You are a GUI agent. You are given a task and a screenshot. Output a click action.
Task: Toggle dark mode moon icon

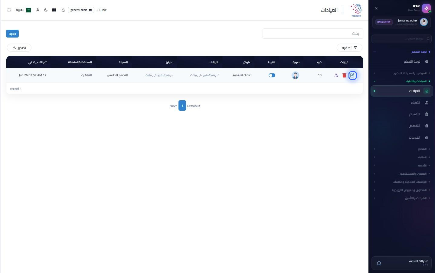[46, 10]
